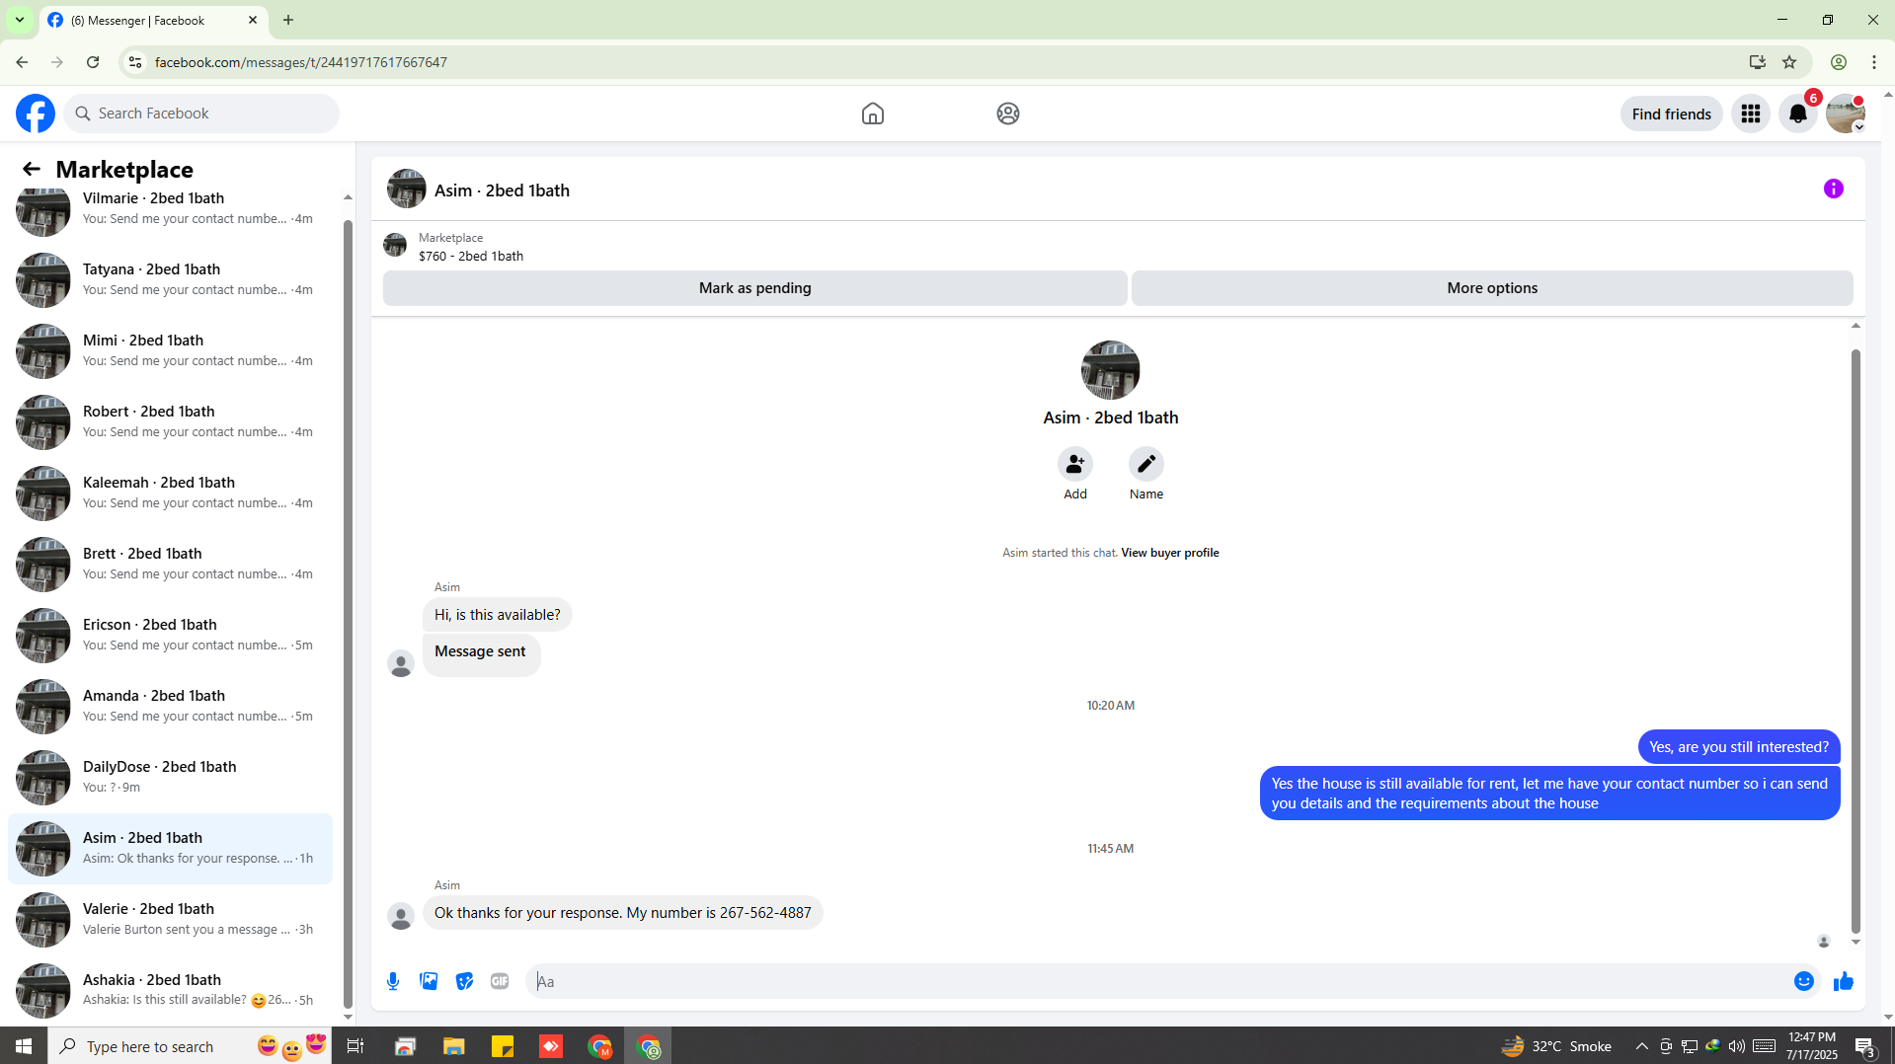Open the DailyDose 2bed 1bath conversation
Screen dimensions: 1895x1064
pyautogui.click(x=170, y=777)
